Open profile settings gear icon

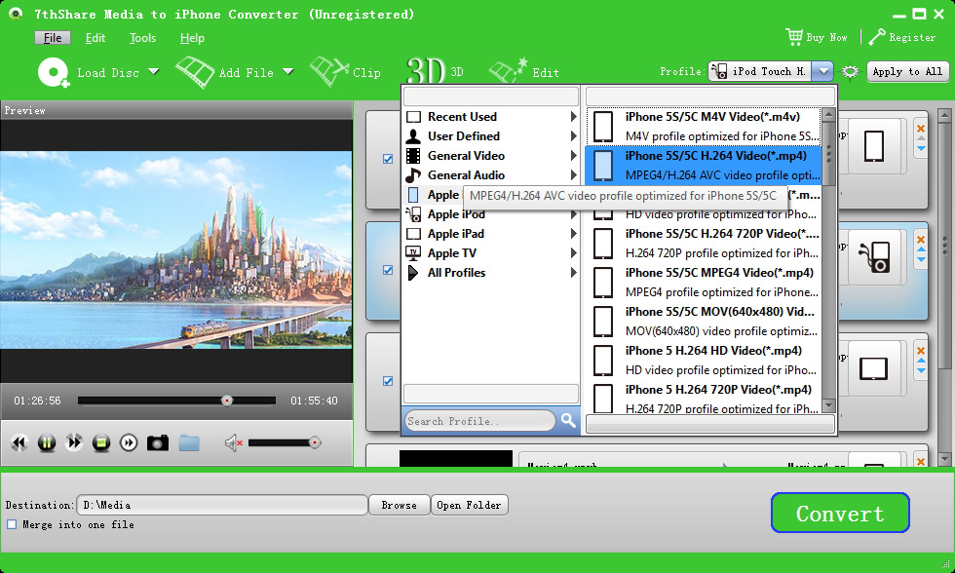click(x=850, y=72)
